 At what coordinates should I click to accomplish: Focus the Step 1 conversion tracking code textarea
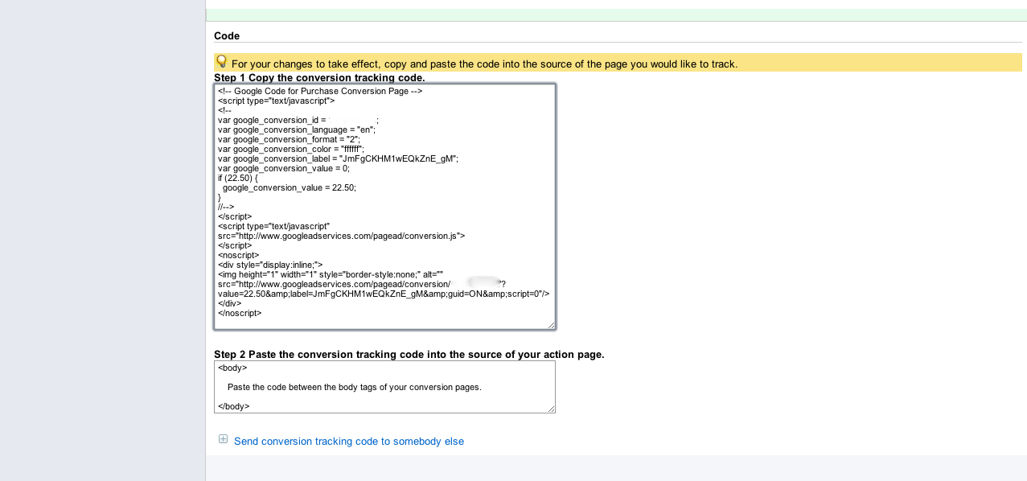(x=384, y=207)
